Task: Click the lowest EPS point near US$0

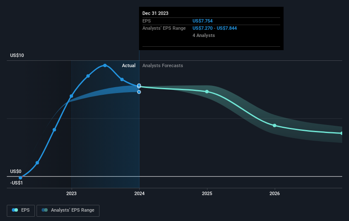Action: click(x=20, y=178)
